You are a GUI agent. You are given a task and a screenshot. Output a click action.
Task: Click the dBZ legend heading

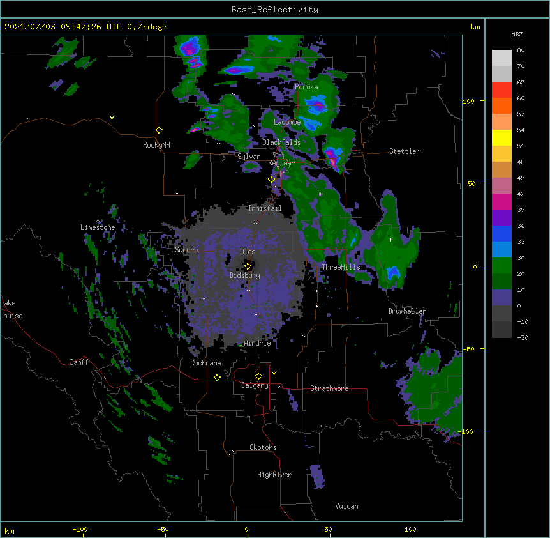pos(517,35)
